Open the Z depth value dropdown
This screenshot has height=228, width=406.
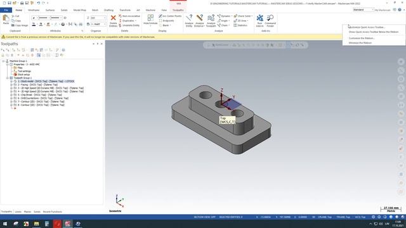coord(105,18)
